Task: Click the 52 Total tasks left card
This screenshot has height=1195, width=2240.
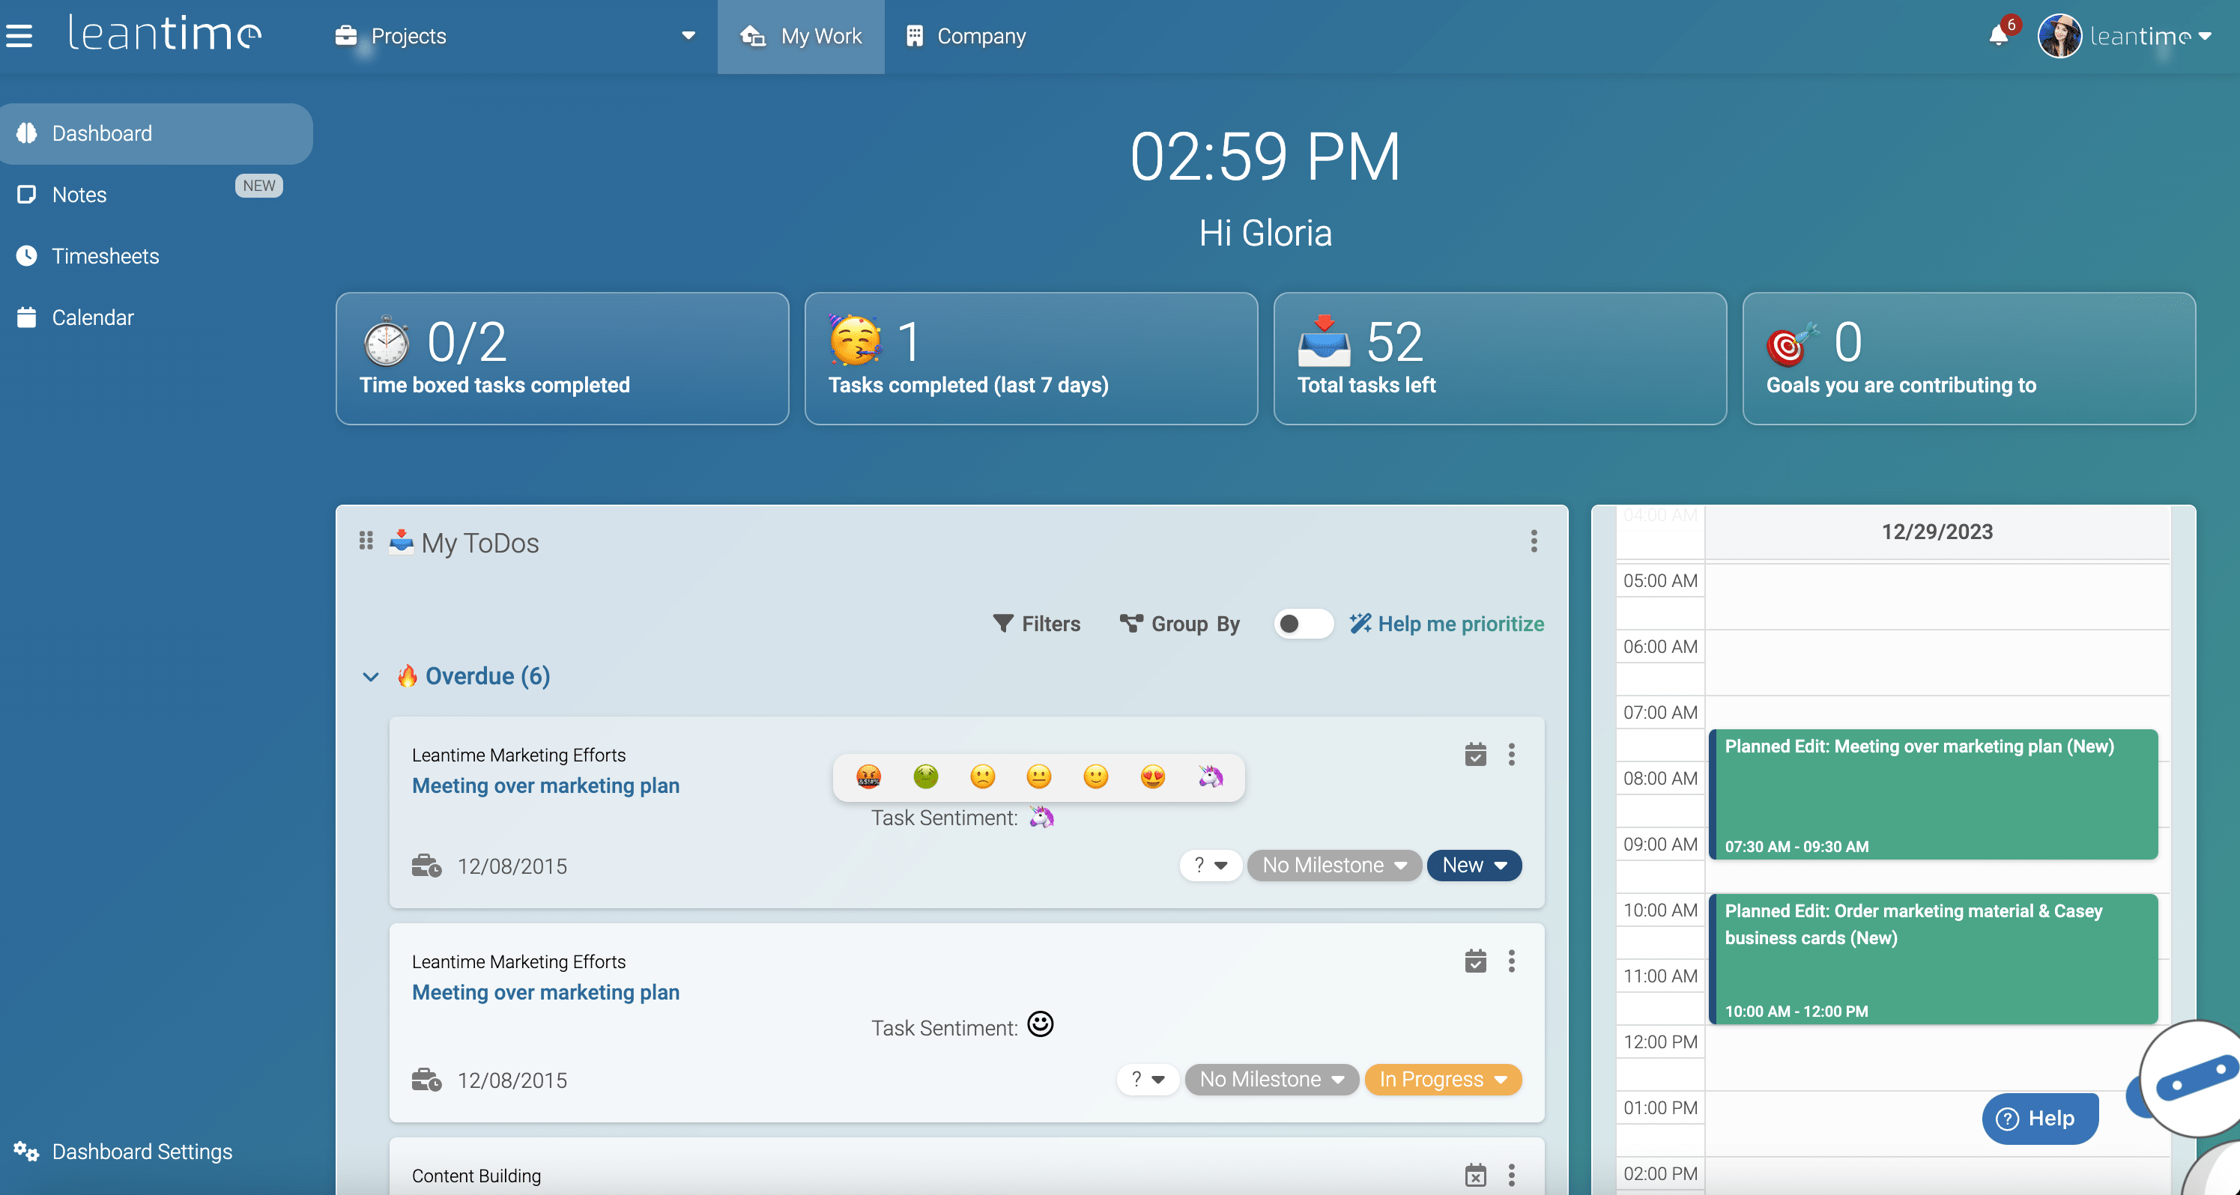Action: (x=1500, y=358)
